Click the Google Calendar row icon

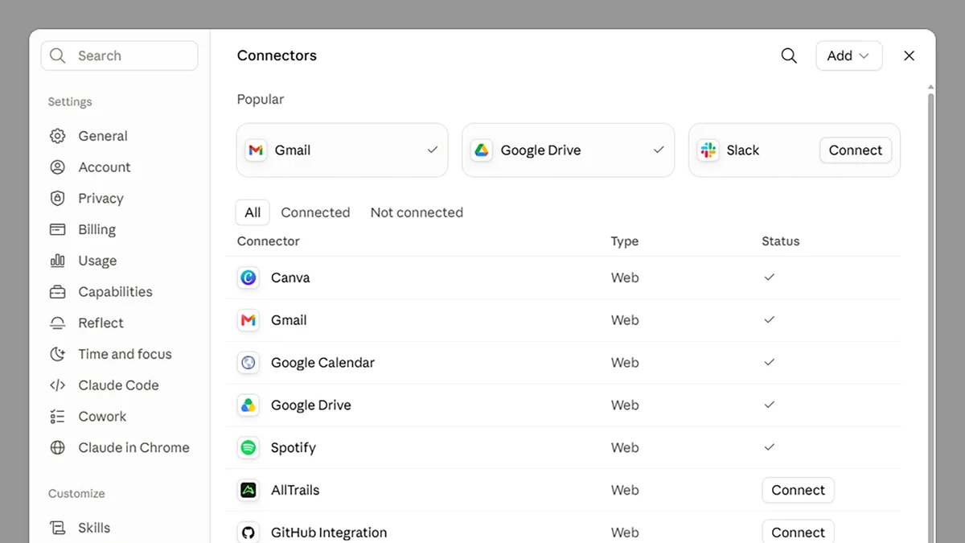pyautogui.click(x=248, y=363)
